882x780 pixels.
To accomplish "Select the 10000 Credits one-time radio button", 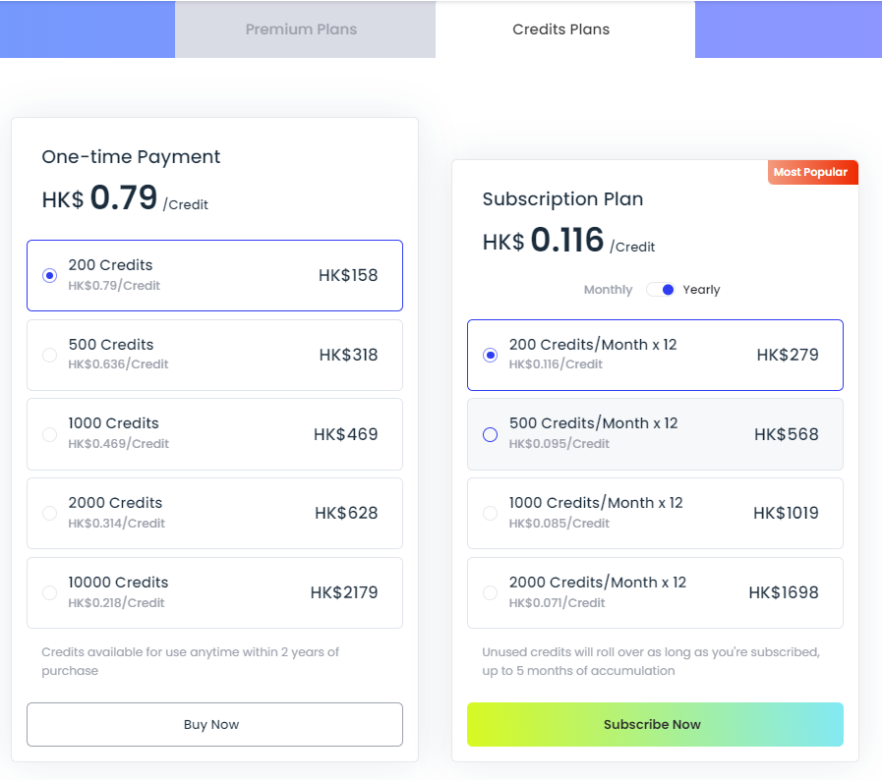I will point(49,592).
